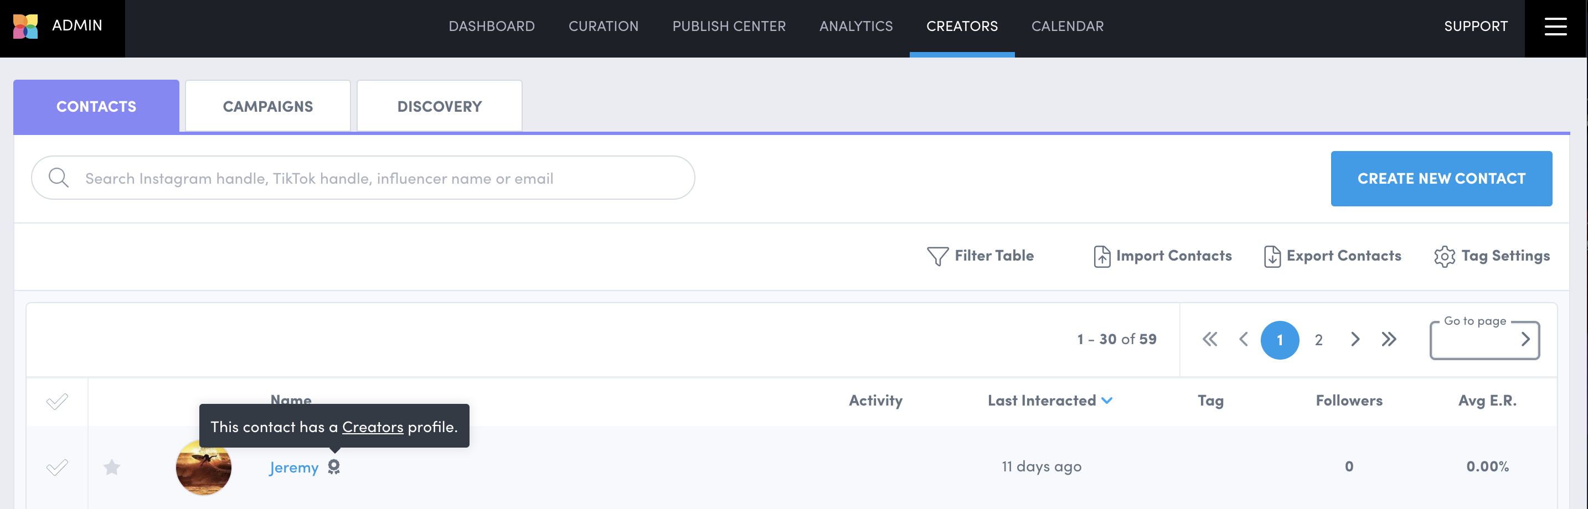The image size is (1588, 509).
Task: Toggle the select-all checkmark in the table header
Action: pyautogui.click(x=56, y=401)
